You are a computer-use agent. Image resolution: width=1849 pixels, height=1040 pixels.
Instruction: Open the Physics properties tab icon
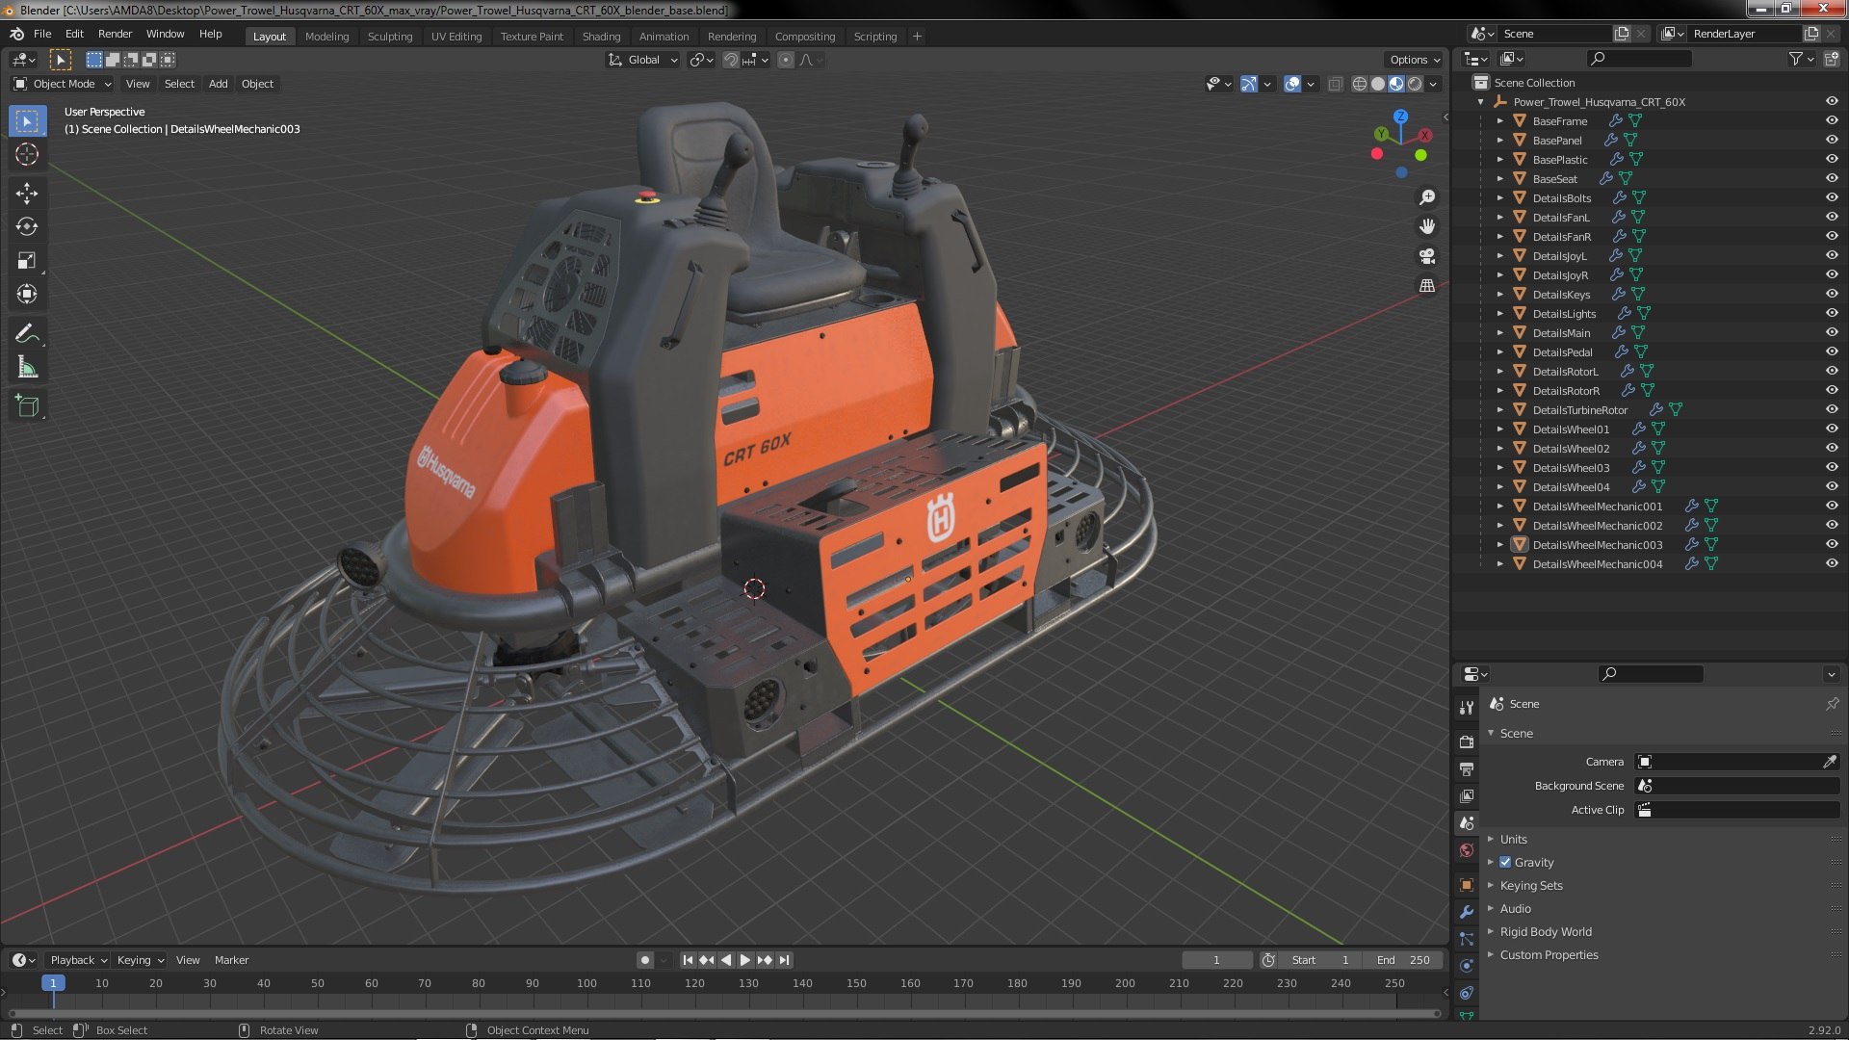pyautogui.click(x=1467, y=966)
